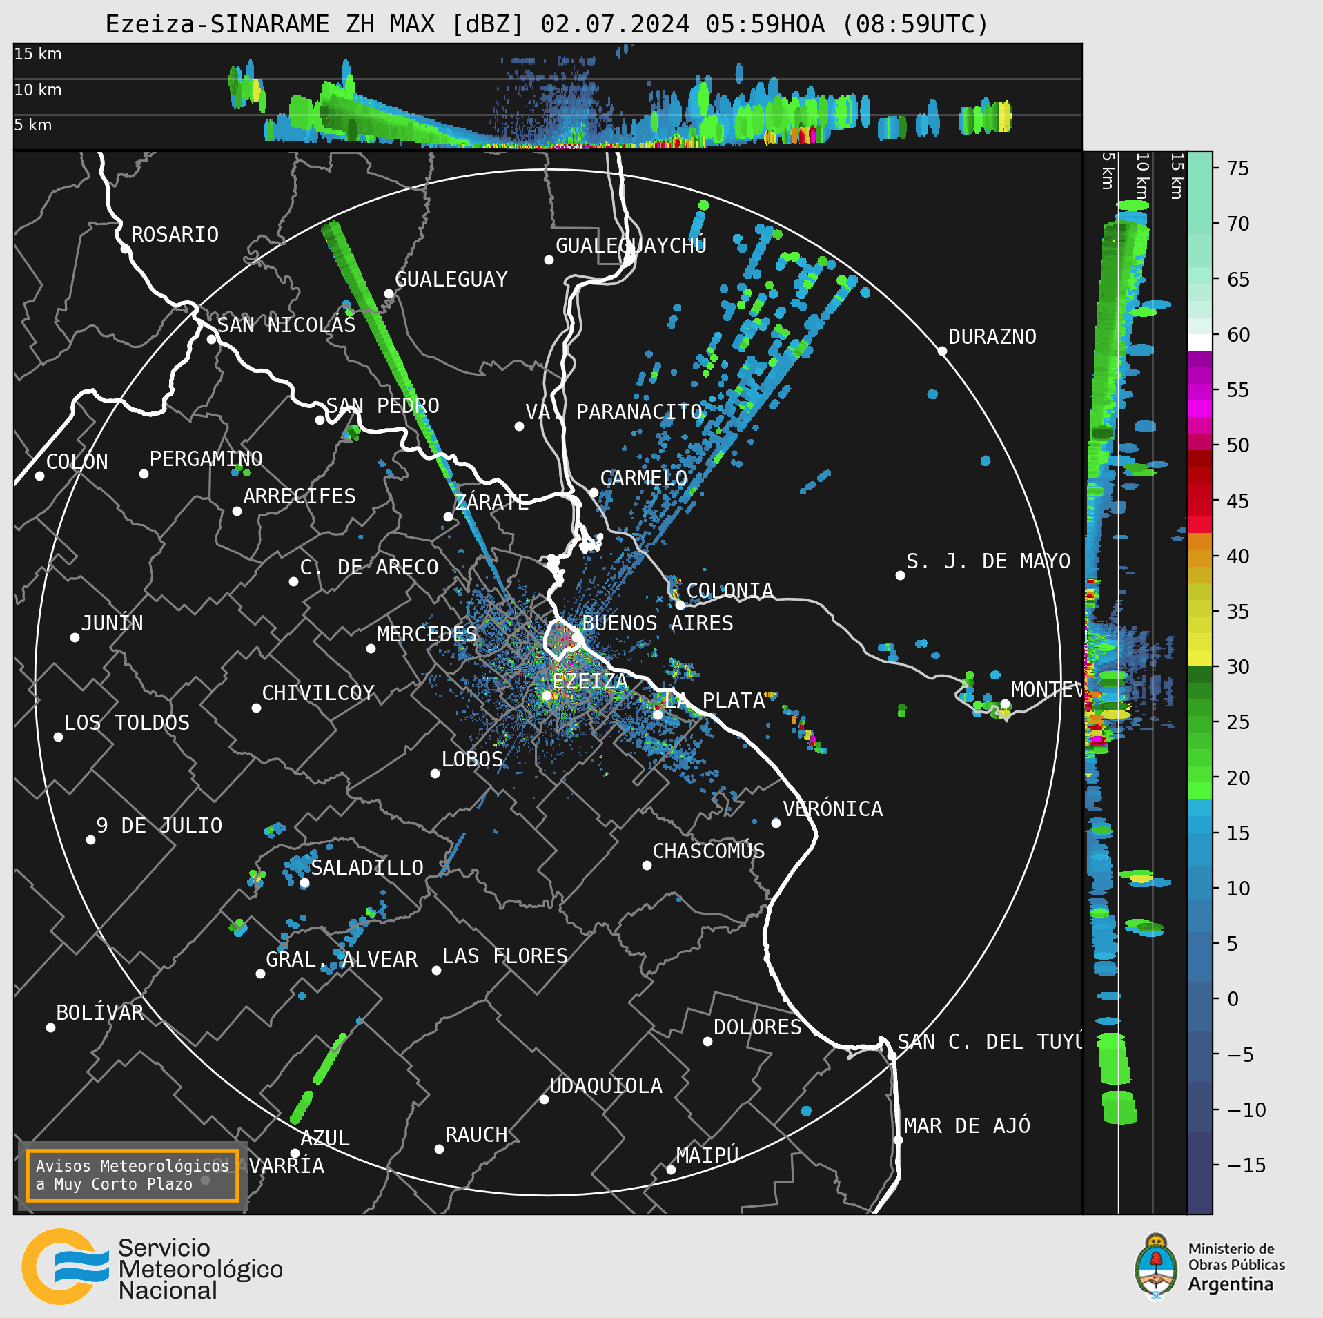Click the GUALEGUAYCHÚ city marker dot
The width and height of the screenshot is (1323, 1318).
[549, 260]
